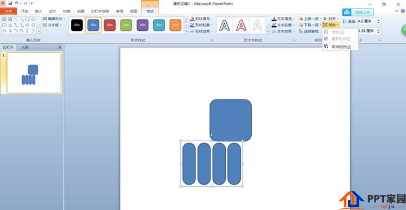This screenshot has height=210, width=406.
Task: Open 文本效果 (Text Effects) menu
Action: click(x=283, y=31)
